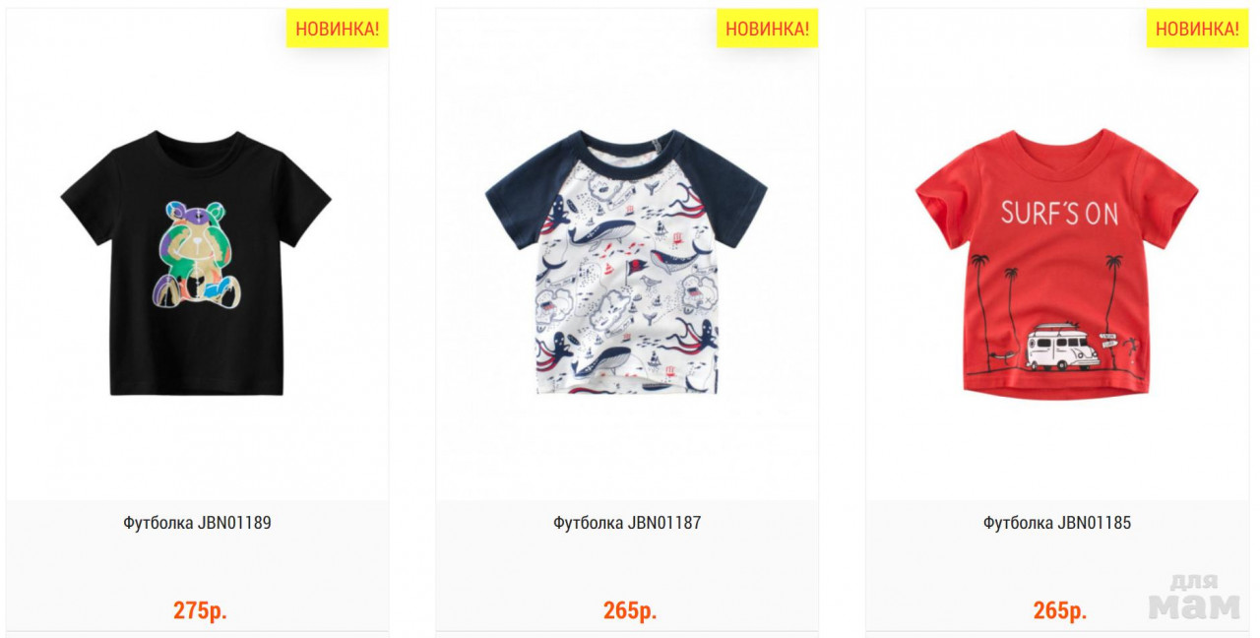Open the red SURF'S ON t-shirt image
The height and width of the screenshot is (638, 1260).
[1056, 263]
